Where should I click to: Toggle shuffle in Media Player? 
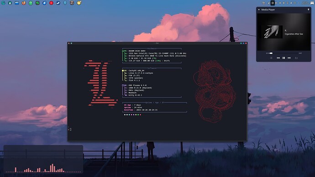[x=271, y=58]
